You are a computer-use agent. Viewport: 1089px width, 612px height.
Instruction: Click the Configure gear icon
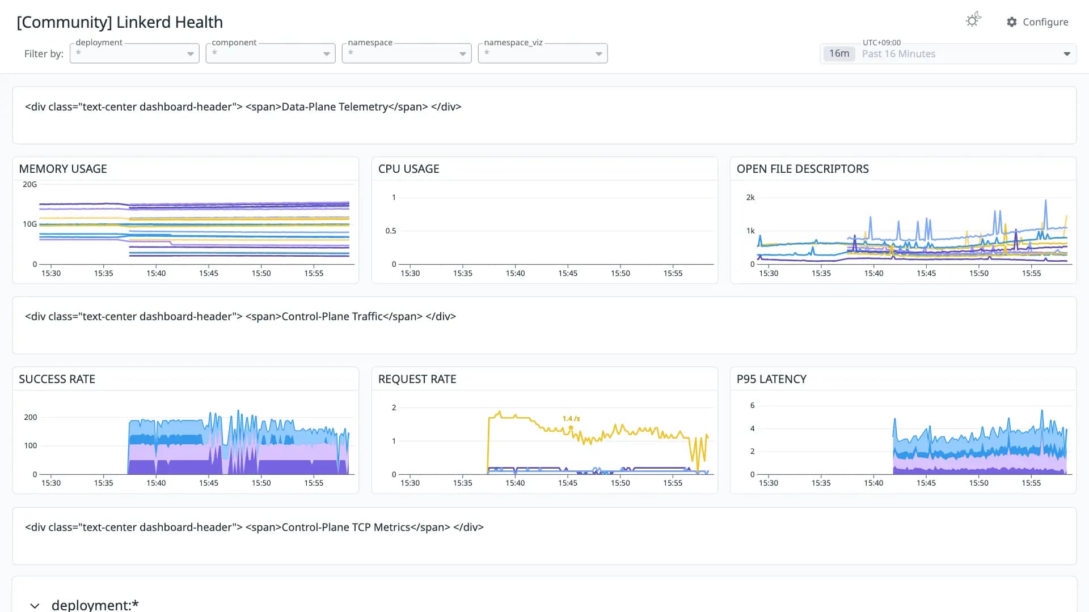click(x=1012, y=22)
